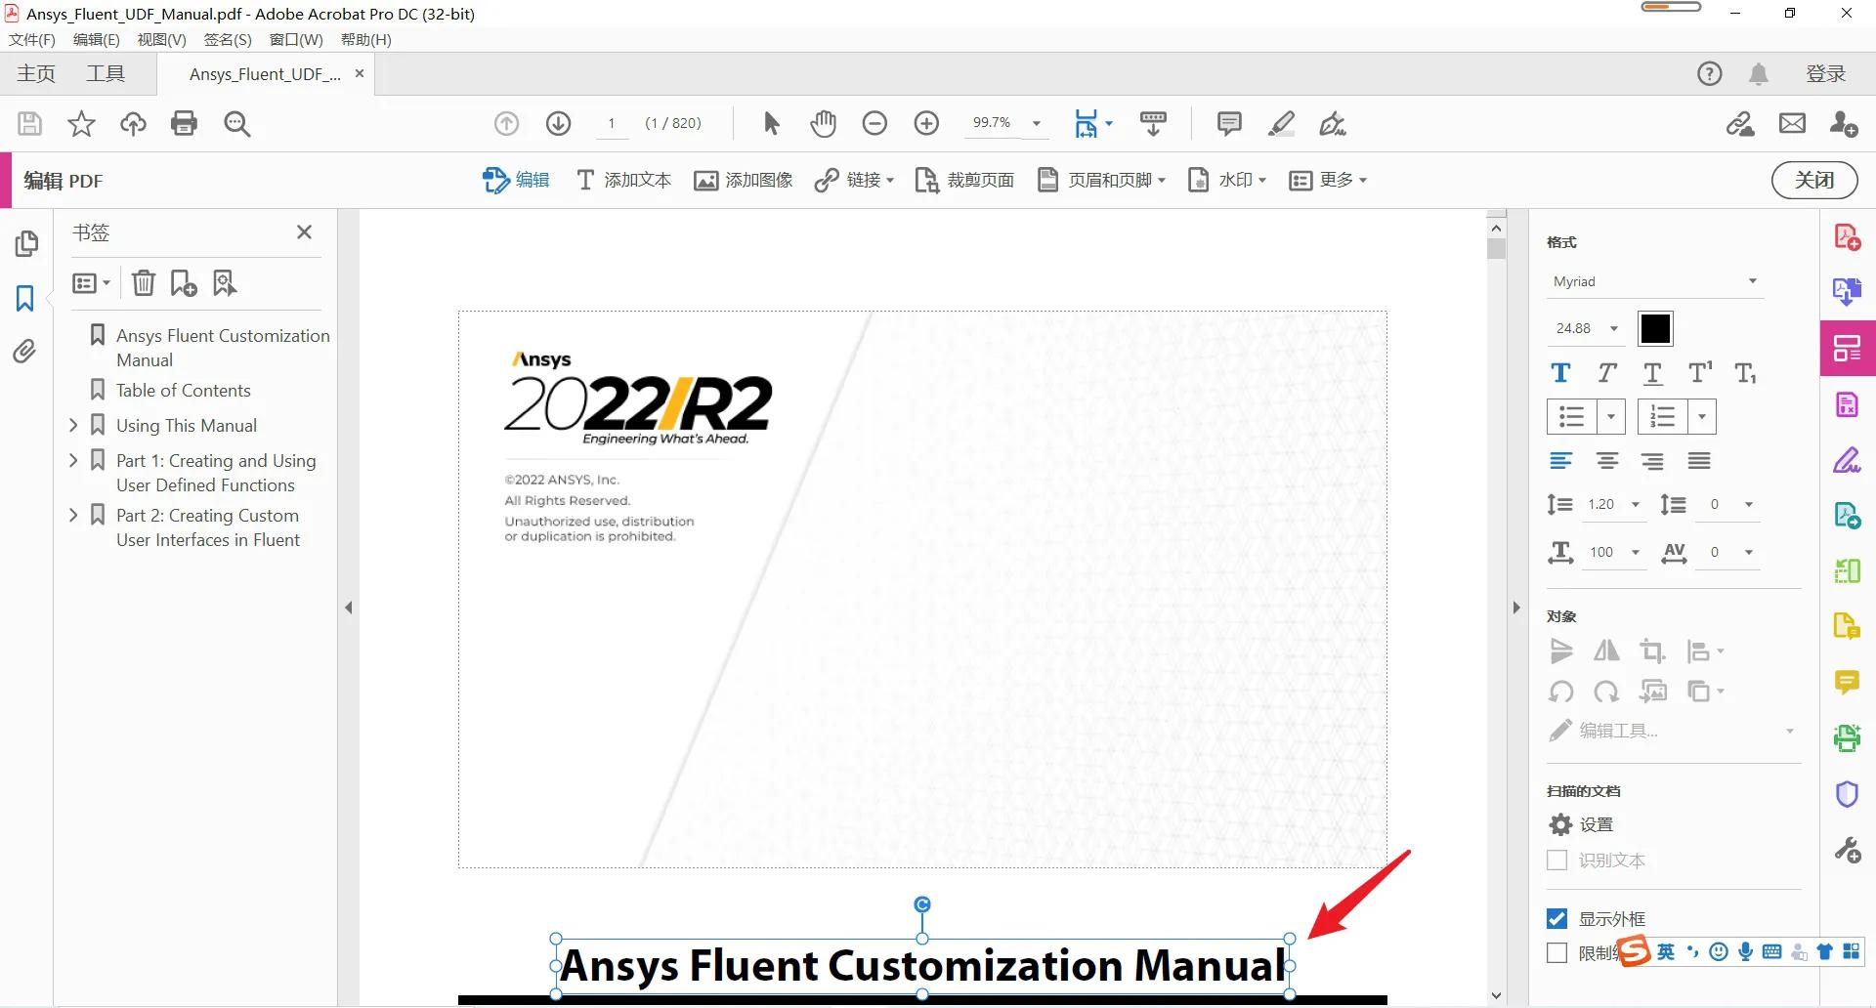This screenshot has width=1876, height=1008.
Task: Open the 视图(V) menu
Action: click(x=161, y=40)
